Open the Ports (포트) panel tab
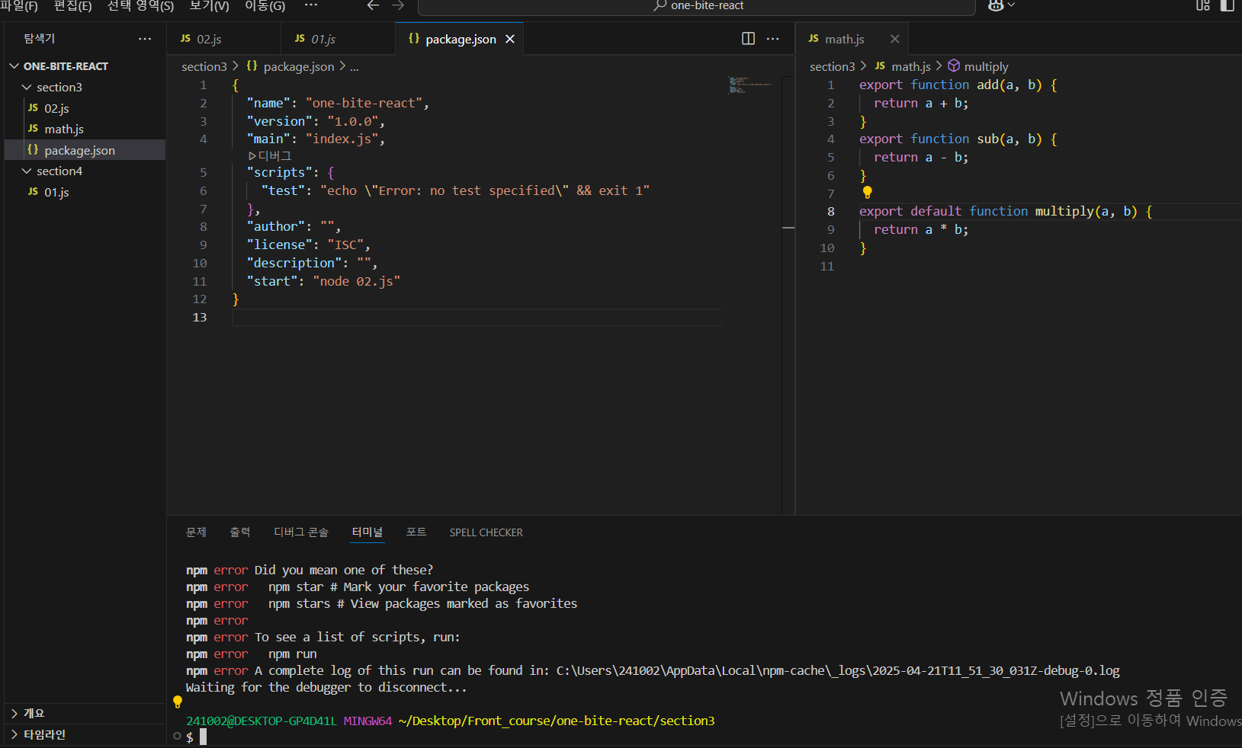The height and width of the screenshot is (748, 1242). (x=416, y=532)
